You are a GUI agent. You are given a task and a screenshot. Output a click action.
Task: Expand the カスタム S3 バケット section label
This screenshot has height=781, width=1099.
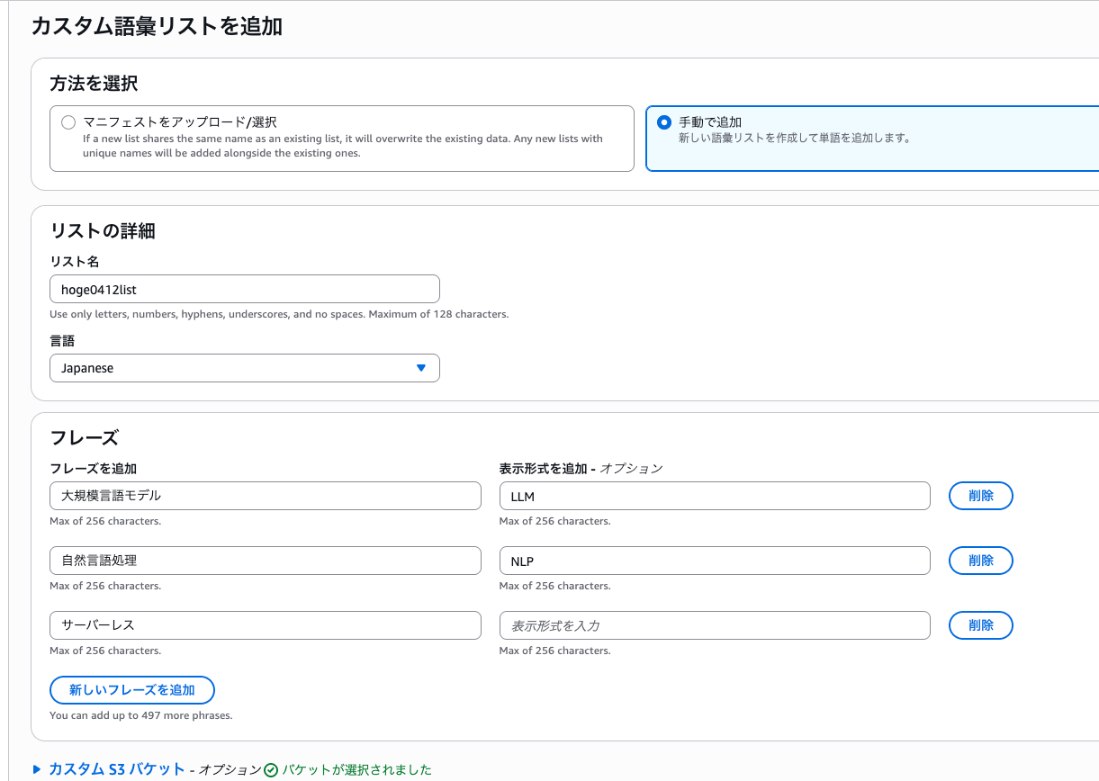[x=117, y=769]
